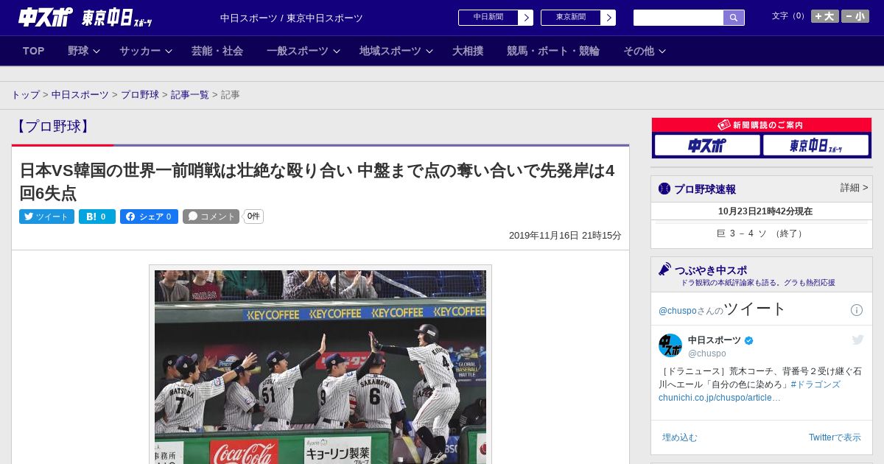Open the コメント comment button
Image resolution: width=884 pixels, height=464 pixels.
[x=211, y=217]
